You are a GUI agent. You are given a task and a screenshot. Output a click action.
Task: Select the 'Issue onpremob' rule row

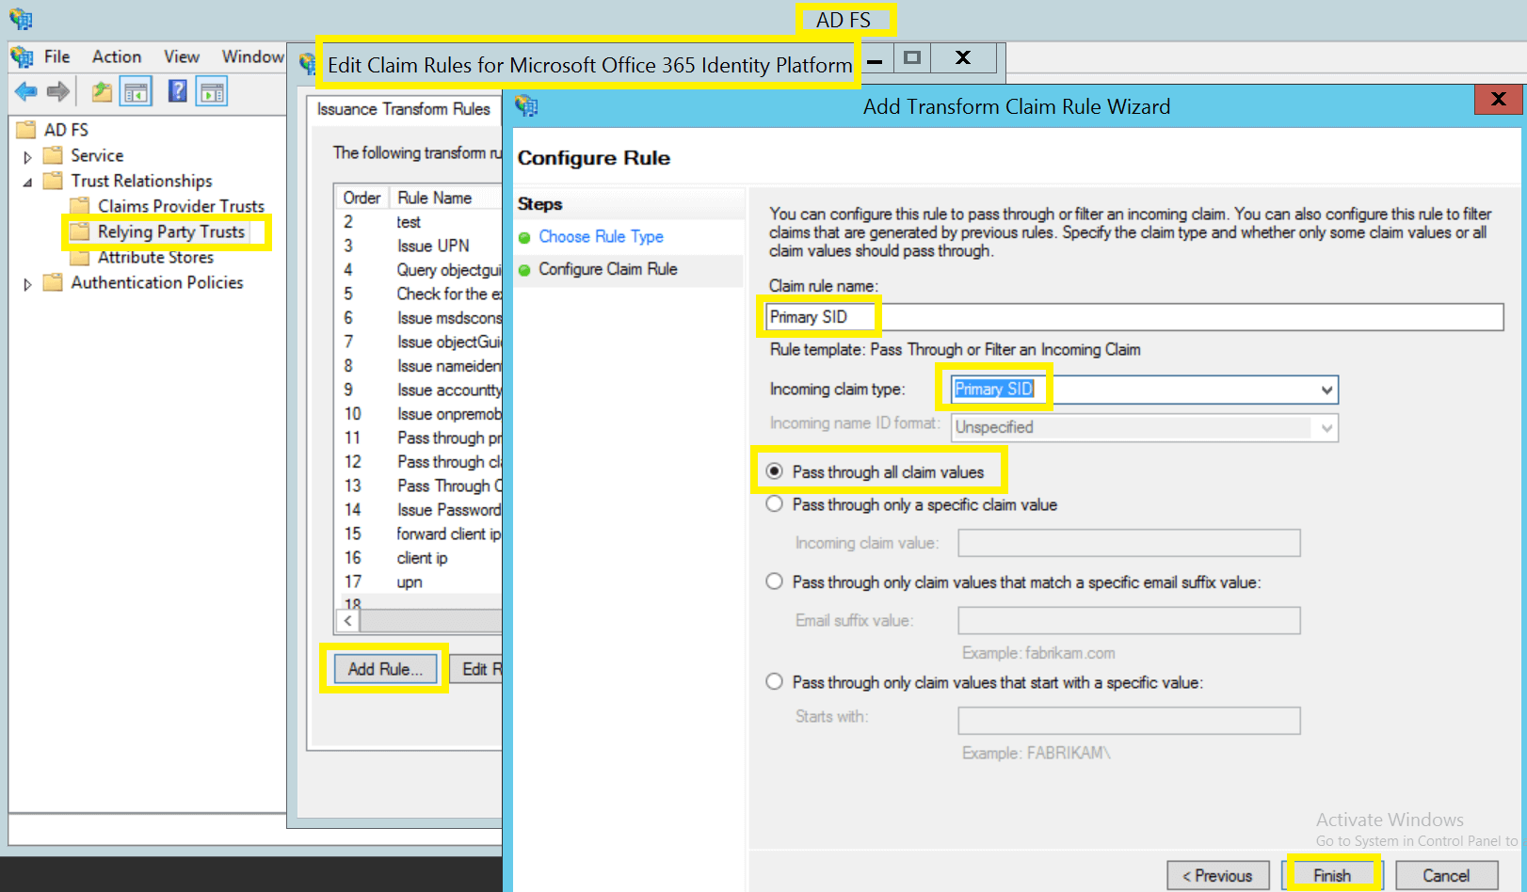pos(420,414)
